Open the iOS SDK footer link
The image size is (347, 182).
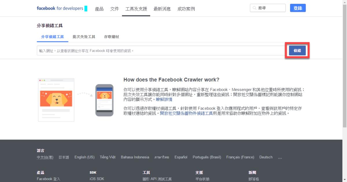[x=97, y=179]
